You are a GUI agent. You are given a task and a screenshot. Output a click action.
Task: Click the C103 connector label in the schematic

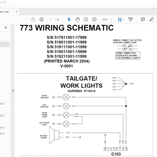pyautogui.click(x=116, y=154)
